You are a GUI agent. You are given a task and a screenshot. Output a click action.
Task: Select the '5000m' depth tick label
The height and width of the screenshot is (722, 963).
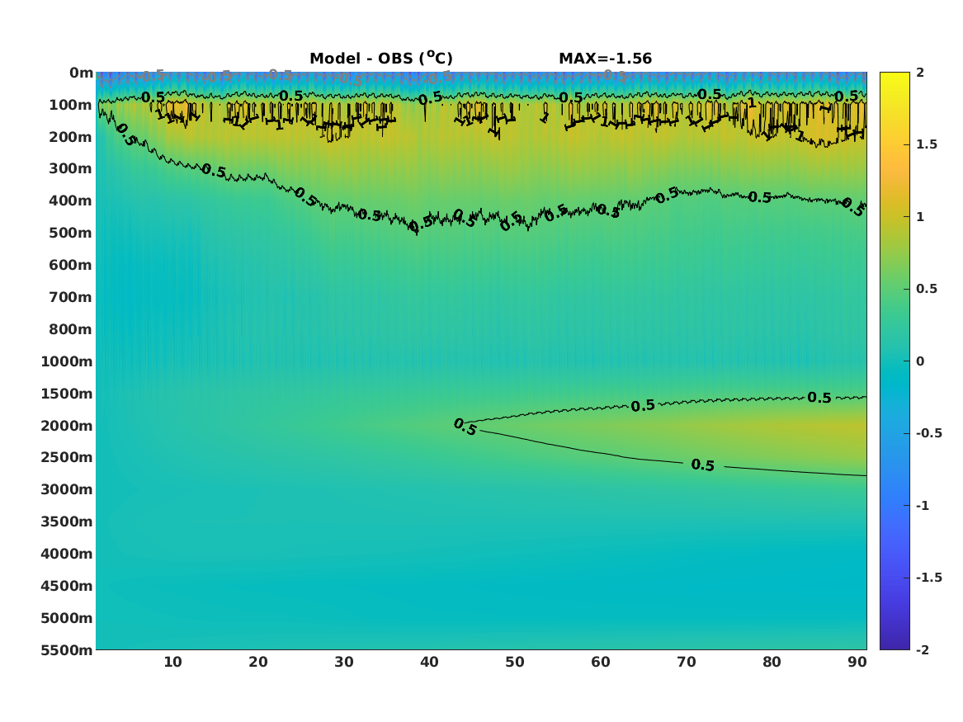pyautogui.click(x=67, y=618)
